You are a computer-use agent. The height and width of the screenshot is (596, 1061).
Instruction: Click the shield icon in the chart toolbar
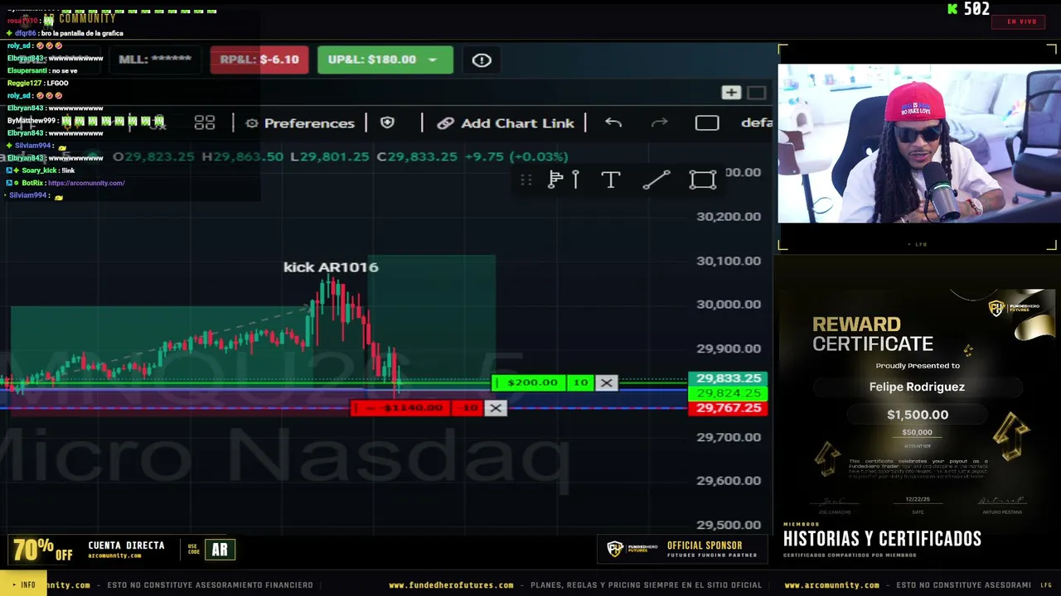pos(387,123)
